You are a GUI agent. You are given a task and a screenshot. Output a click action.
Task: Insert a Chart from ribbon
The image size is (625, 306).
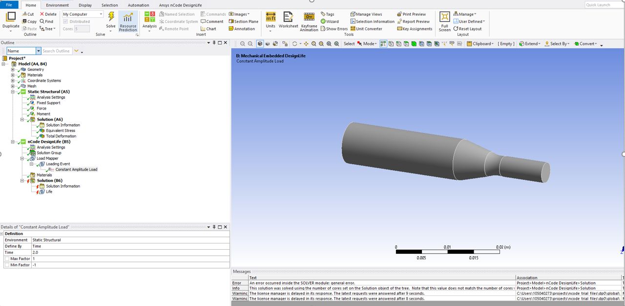pyautogui.click(x=208, y=29)
